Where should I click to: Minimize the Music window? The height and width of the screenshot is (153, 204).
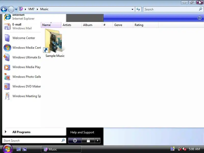[x=184, y=3]
